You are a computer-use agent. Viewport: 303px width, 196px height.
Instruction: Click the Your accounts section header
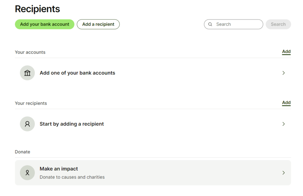(x=30, y=52)
